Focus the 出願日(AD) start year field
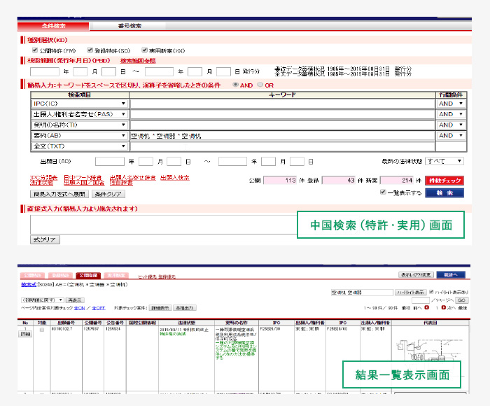Image resolution: width=490 pixels, height=406 pixels. pos(110,161)
